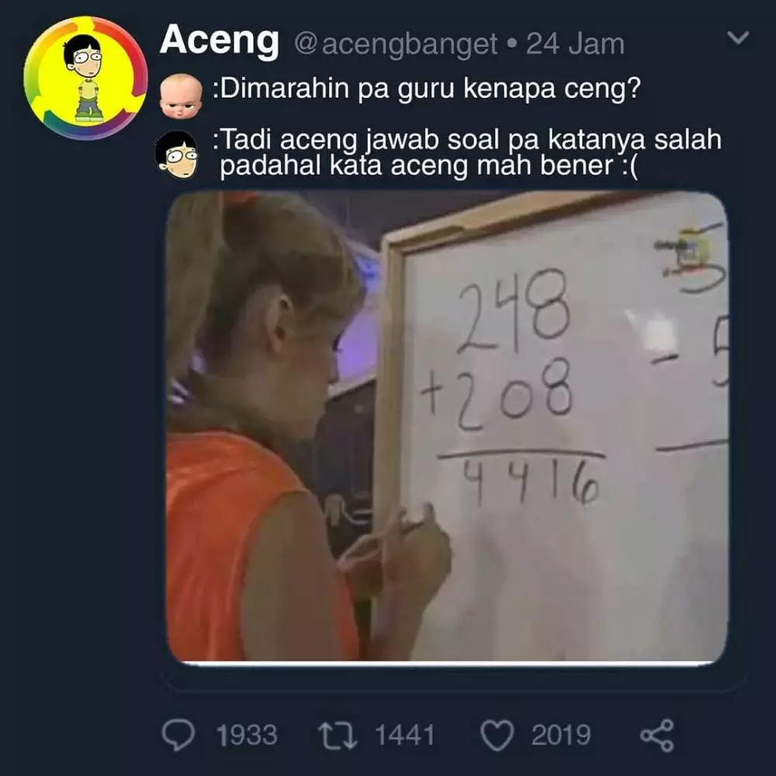The width and height of the screenshot is (776, 776).
Task: View the 1933 replies count
Action: pos(247,736)
